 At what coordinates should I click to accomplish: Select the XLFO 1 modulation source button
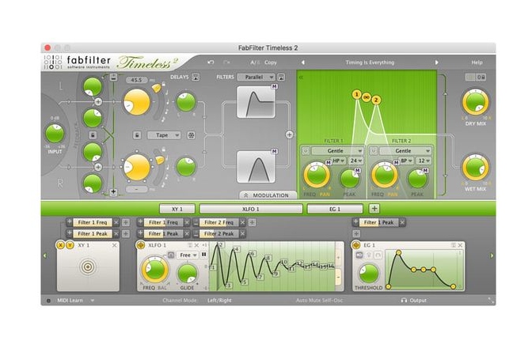[251, 209]
